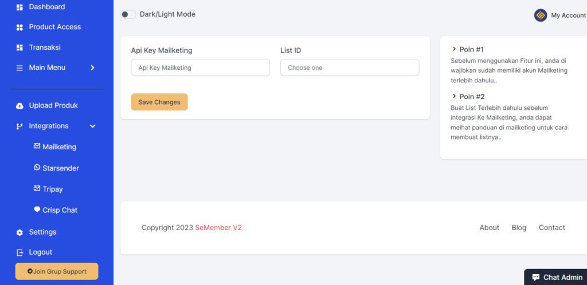Focus the Api Key Mailketing input field
Screen dimensions: 587x285
(x=200, y=68)
